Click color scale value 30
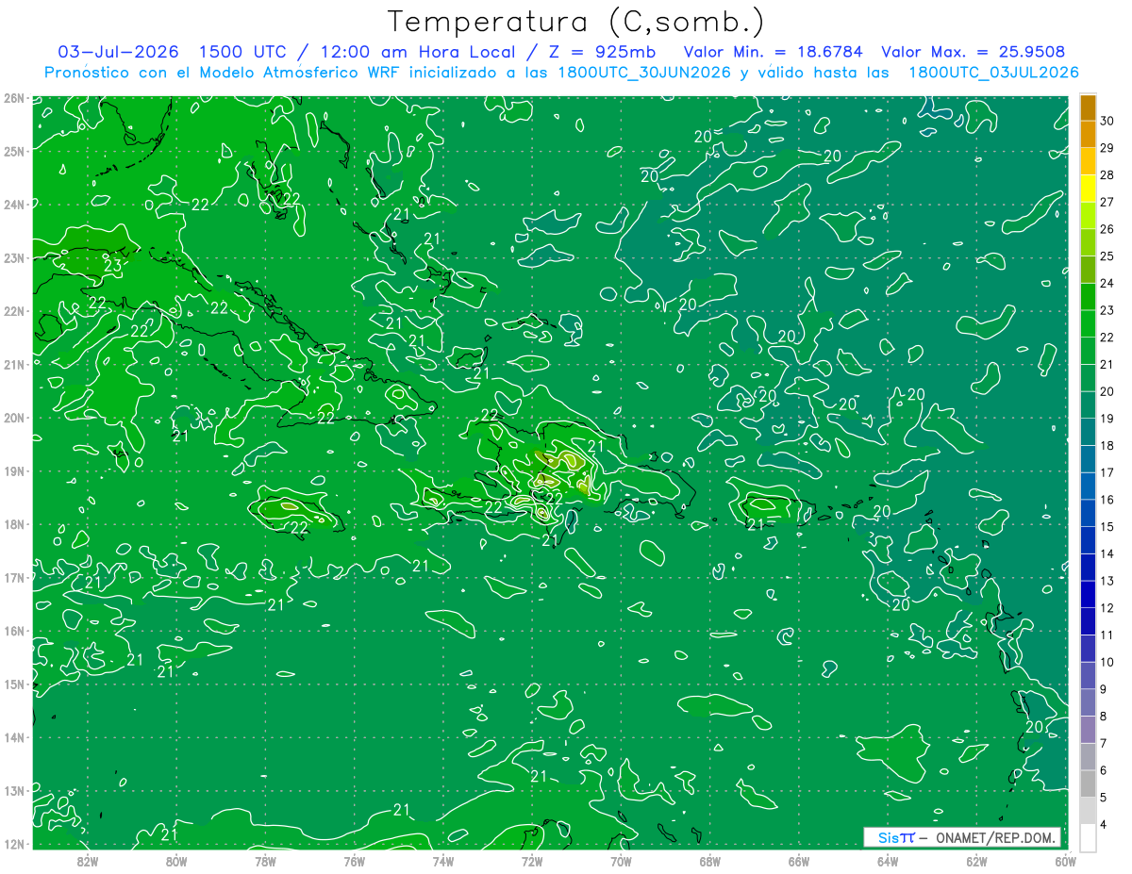The height and width of the screenshot is (874, 1132). point(1107,121)
